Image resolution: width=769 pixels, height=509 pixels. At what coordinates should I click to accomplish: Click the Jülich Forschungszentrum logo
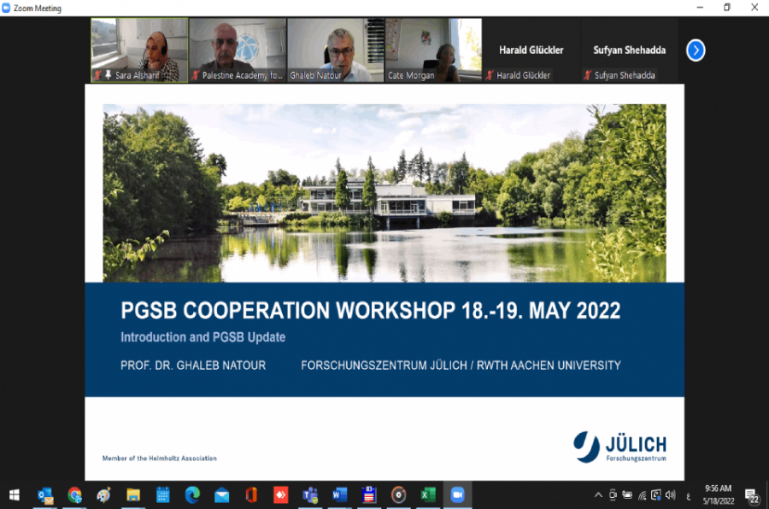click(619, 447)
